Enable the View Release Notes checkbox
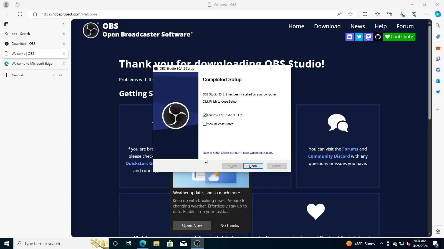 coord(205,124)
